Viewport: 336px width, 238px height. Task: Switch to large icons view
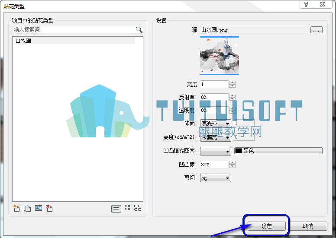pyautogui.click(x=138, y=208)
